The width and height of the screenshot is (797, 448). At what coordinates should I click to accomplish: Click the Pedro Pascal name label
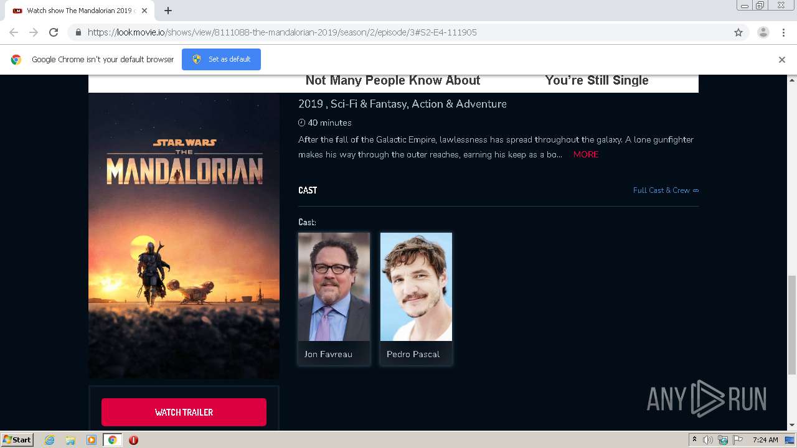tap(413, 354)
